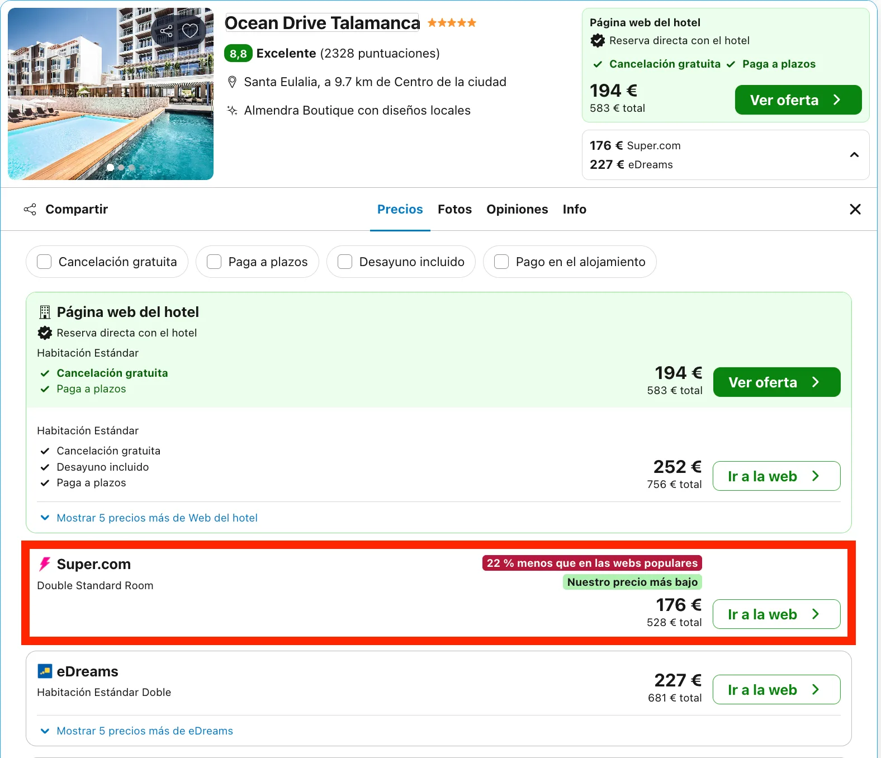
Task: Click the 176 € Super.com summary price
Action: pyautogui.click(x=635, y=145)
